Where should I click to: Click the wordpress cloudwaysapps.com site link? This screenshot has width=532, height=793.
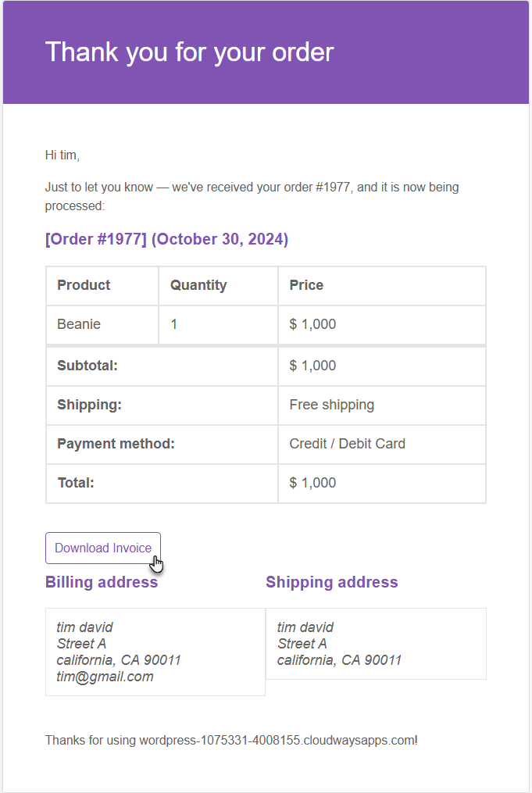(x=277, y=741)
